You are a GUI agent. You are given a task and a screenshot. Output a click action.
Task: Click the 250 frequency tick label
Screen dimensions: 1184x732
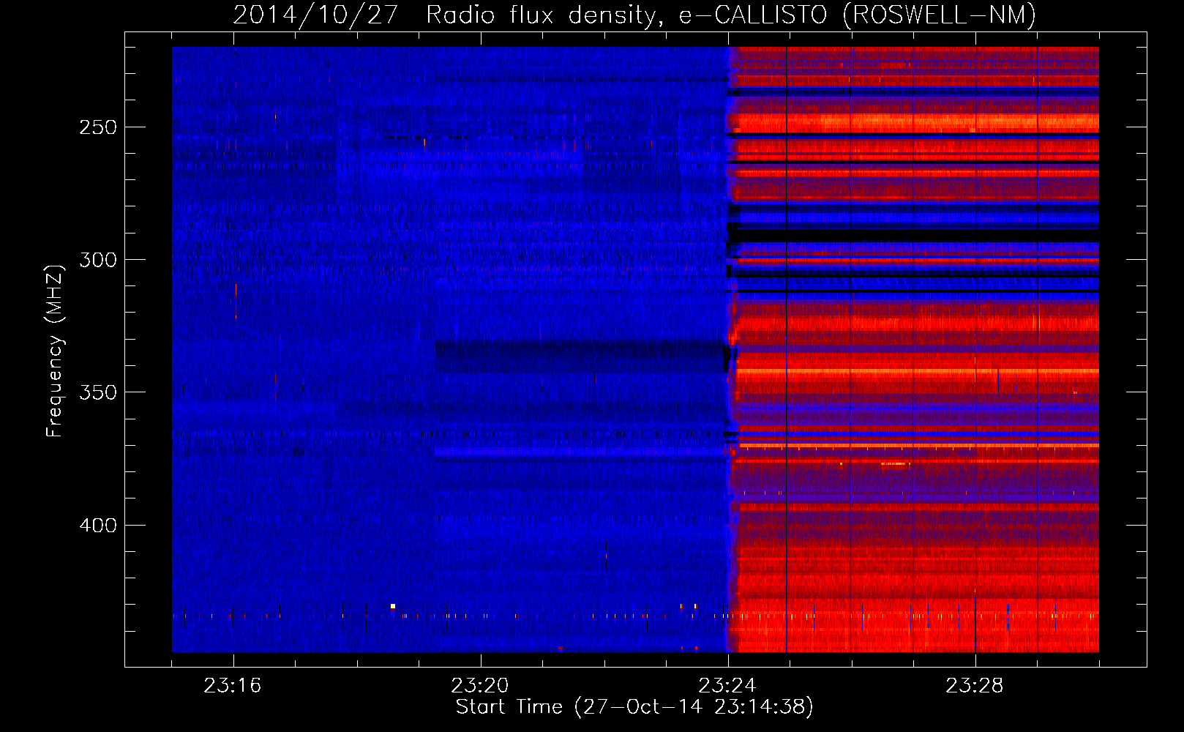click(98, 127)
